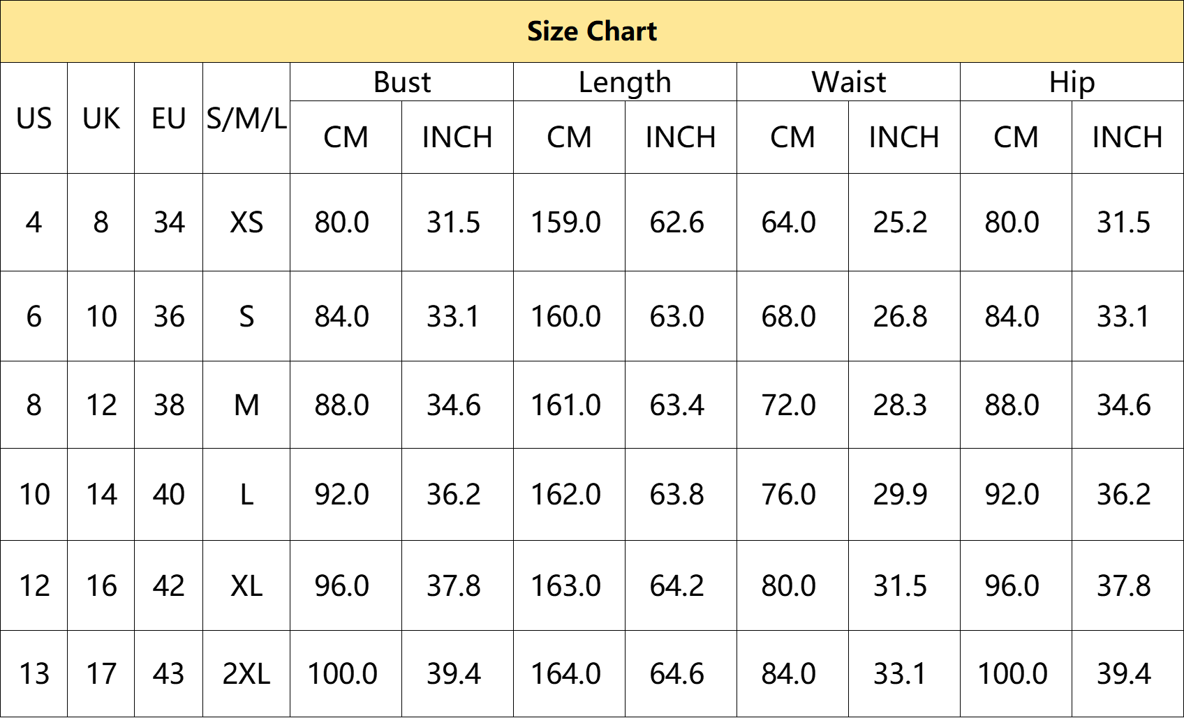Select the US column header
1184x718 pixels.
pos(34,118)
